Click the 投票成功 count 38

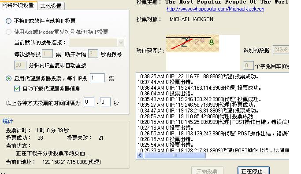click(x=40, y=138)
